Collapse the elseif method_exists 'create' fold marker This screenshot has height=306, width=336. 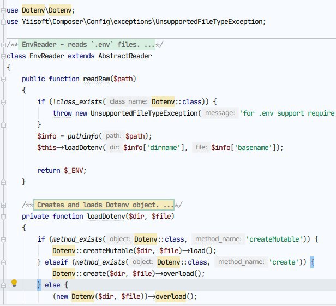(3, 262)
